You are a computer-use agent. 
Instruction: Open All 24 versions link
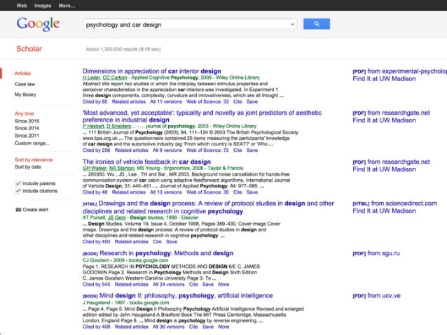click(x=168, y=285)
